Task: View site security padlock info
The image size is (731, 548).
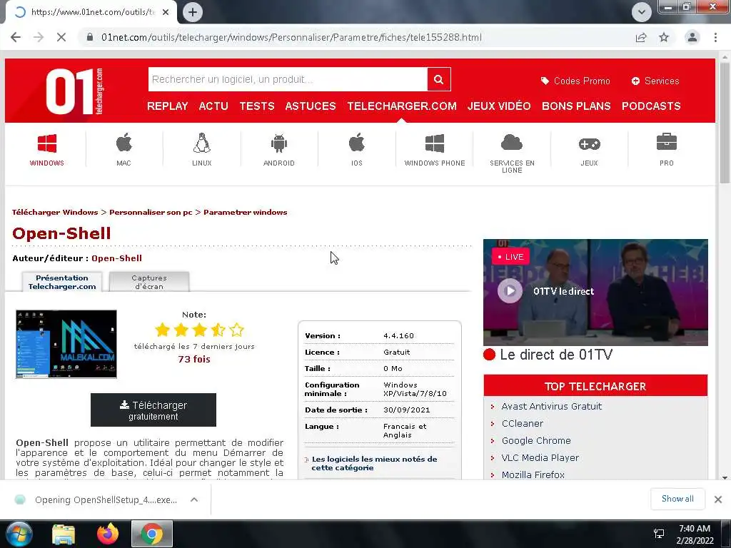Action: coord(90,37)
